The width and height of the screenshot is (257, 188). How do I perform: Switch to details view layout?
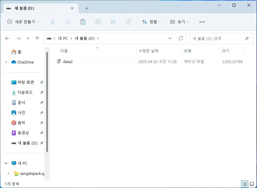[x=245, y=184]
